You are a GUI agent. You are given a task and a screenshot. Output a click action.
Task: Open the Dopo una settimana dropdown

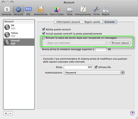(77, 43)
